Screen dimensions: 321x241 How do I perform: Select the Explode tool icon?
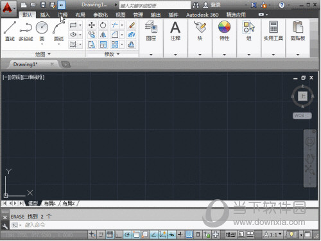(131, 35)
